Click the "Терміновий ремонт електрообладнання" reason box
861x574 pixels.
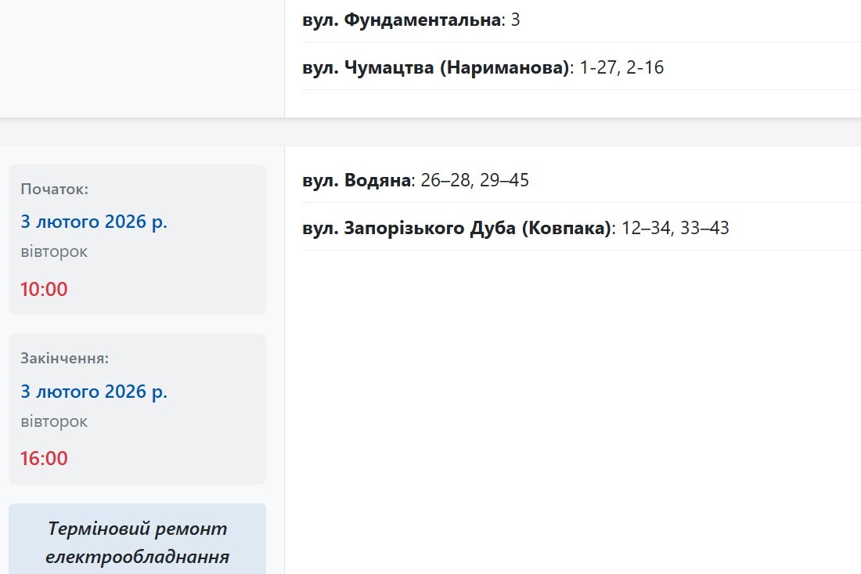click(137, 542)
